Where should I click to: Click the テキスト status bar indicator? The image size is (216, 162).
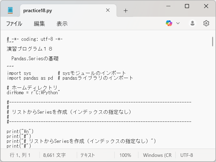point(88,155)
